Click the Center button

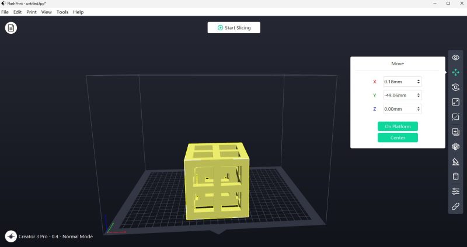coord(398,137)
